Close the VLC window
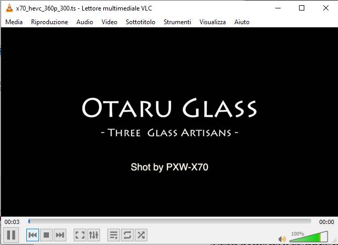This screenshot has height=245, width=338. 326,8
